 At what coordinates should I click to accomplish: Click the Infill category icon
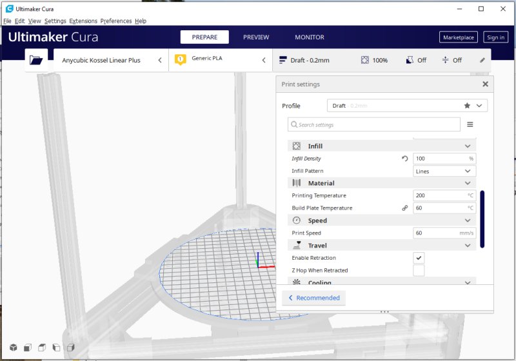297,146
